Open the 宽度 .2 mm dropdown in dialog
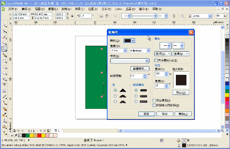The height and width of the screenshot is (149, 230). 125,50
